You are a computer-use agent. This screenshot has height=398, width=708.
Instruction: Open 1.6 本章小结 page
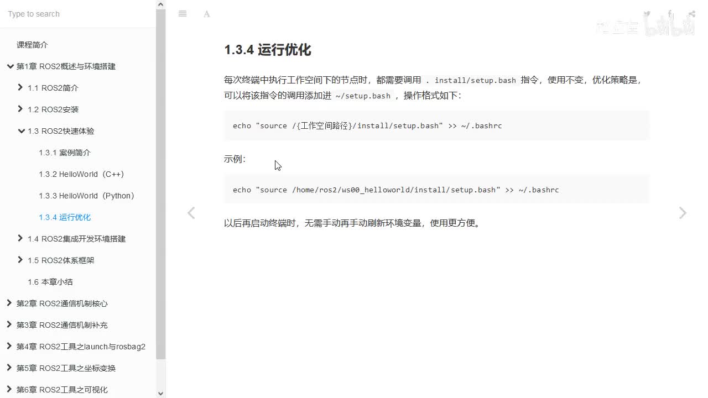(50, 282)
